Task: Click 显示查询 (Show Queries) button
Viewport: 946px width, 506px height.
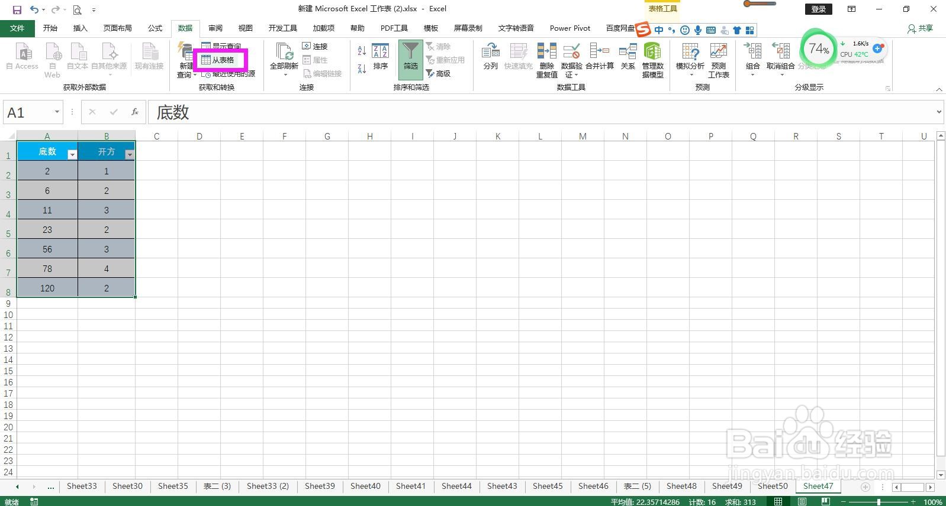Action: pos(221,46)
